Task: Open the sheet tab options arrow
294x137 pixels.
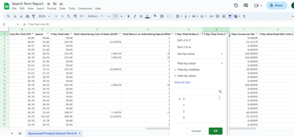Action: click(79, 134)
